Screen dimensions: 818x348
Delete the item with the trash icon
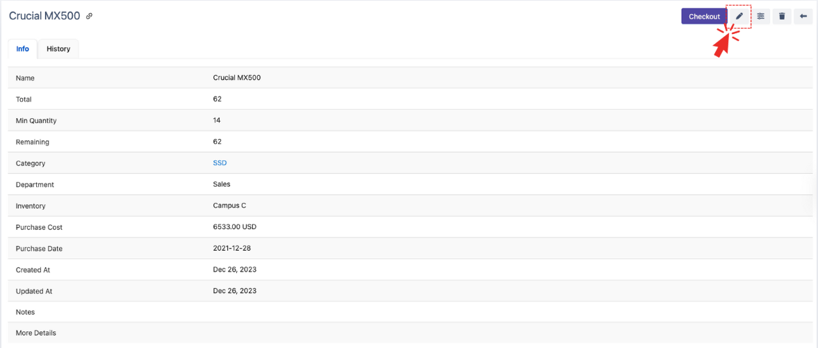coord(782,16)
